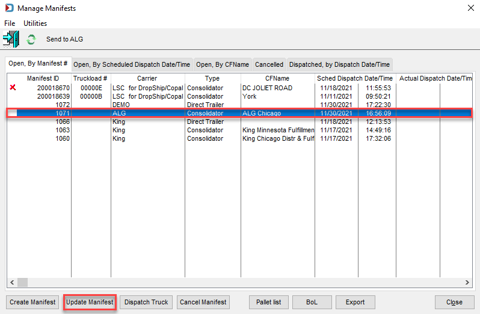Click the red X marker on manifest 200018670

click(13, 88)
